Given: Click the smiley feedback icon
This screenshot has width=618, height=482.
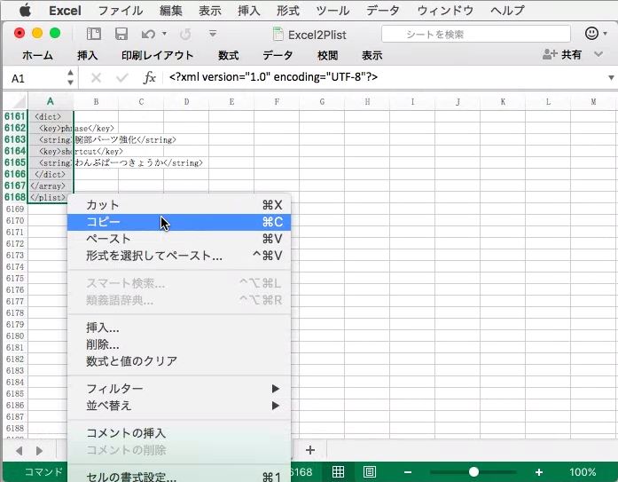Looking at the screenshot, I should point(591,34).
